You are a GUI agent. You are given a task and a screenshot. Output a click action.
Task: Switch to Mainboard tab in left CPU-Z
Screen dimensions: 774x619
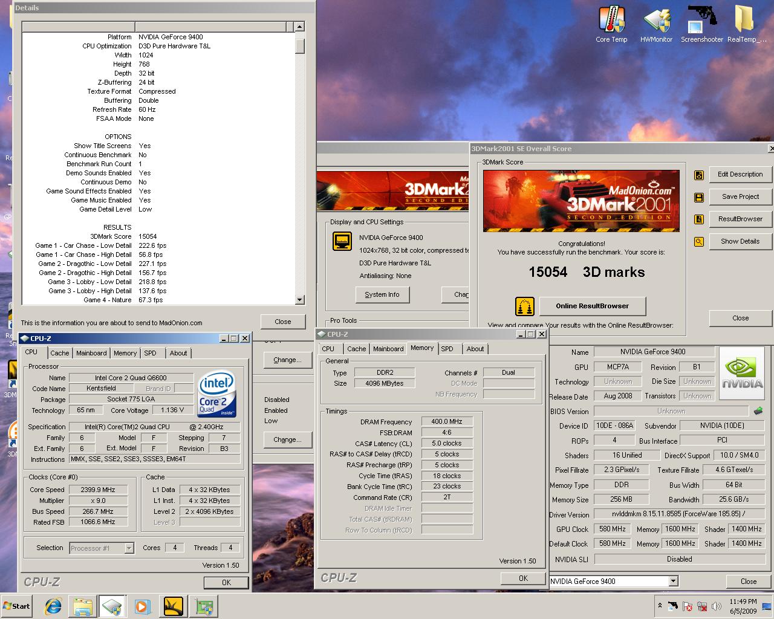pyautogui.click(x=91, y=353)
